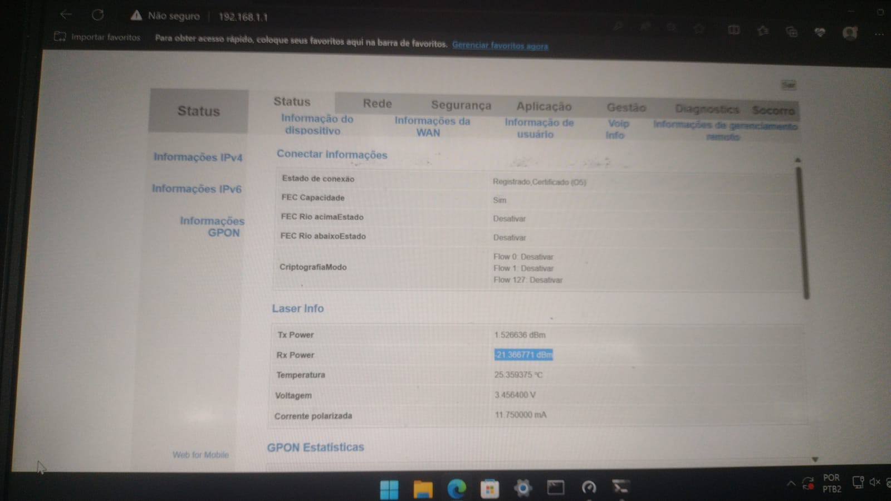Click the browser profile avatar
Image resolution: width=891 pixels, height=501 pixels.
point(850,33)
